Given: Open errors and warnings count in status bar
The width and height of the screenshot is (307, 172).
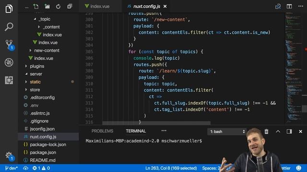Looking at the screenshot, I should coord(41,168).
